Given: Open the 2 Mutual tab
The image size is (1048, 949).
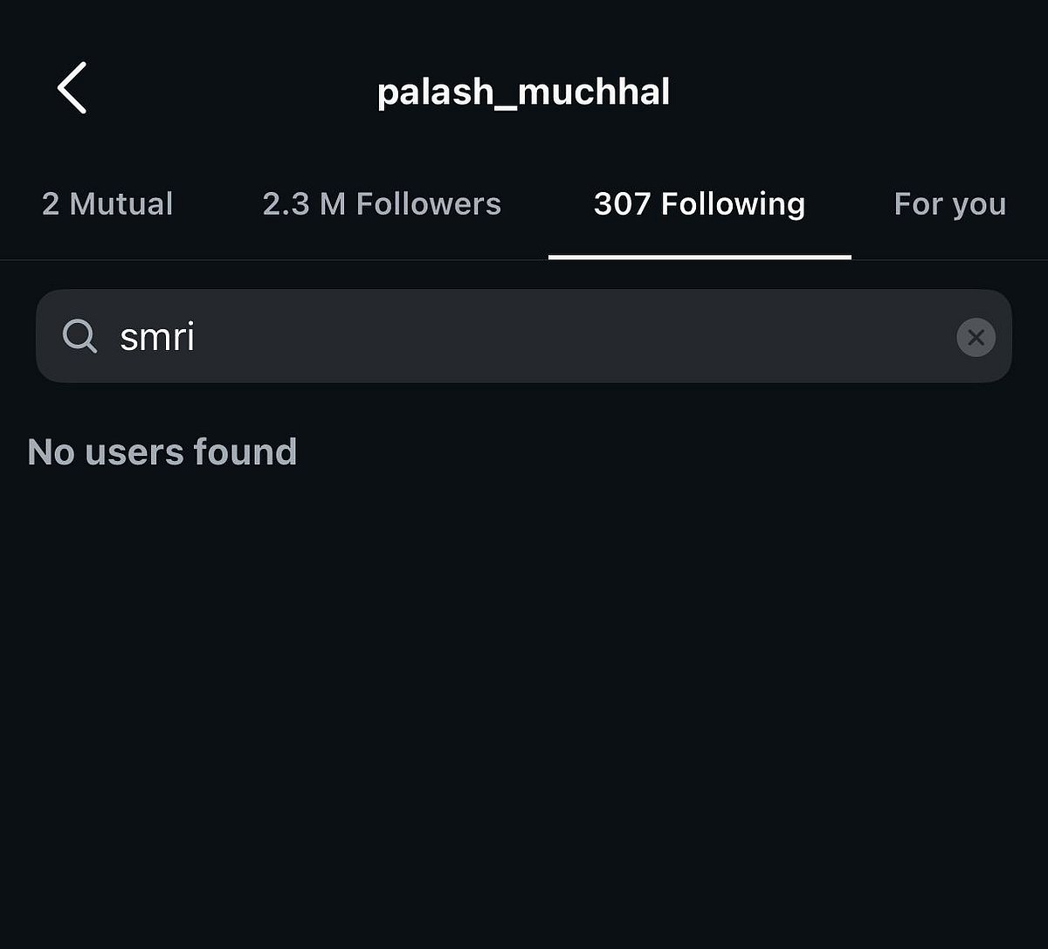Looking at the screenshot, I should pyautogui.click(x=107, y=204).
